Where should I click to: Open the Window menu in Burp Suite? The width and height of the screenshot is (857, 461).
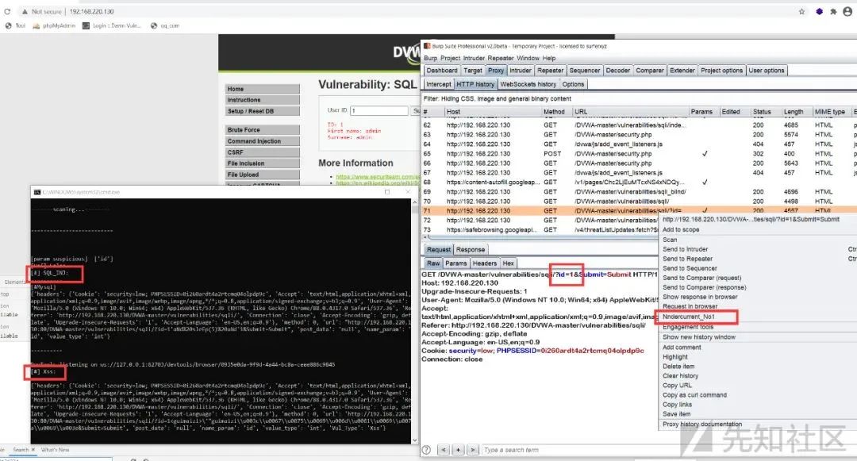(x=528, y=59)
